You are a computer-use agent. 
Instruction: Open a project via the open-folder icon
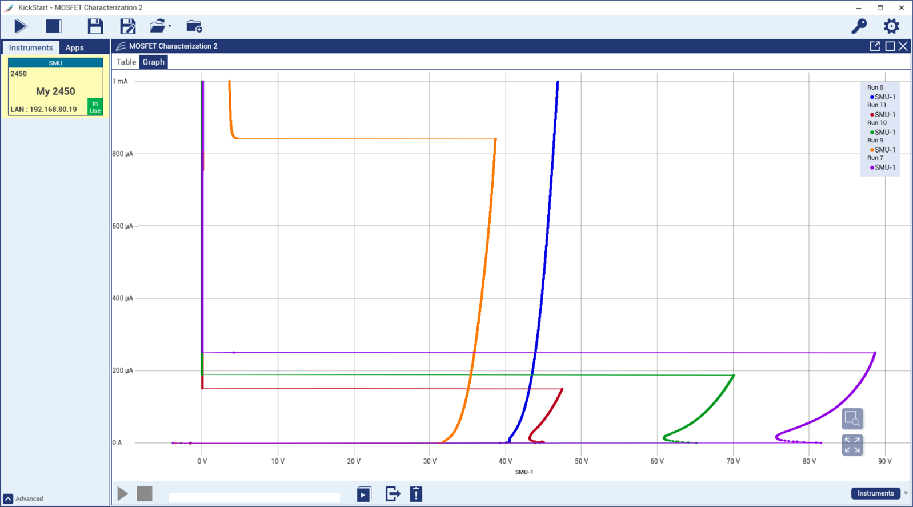[157, 26]
